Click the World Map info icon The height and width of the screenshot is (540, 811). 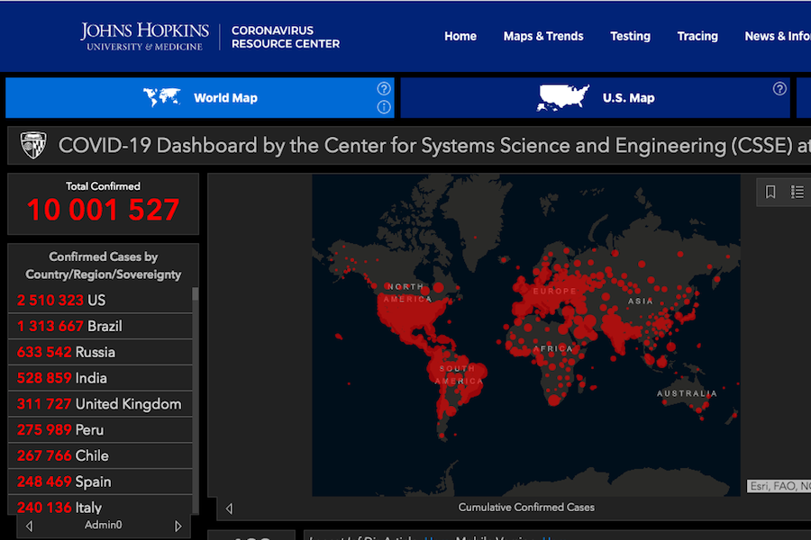[384, 107]
